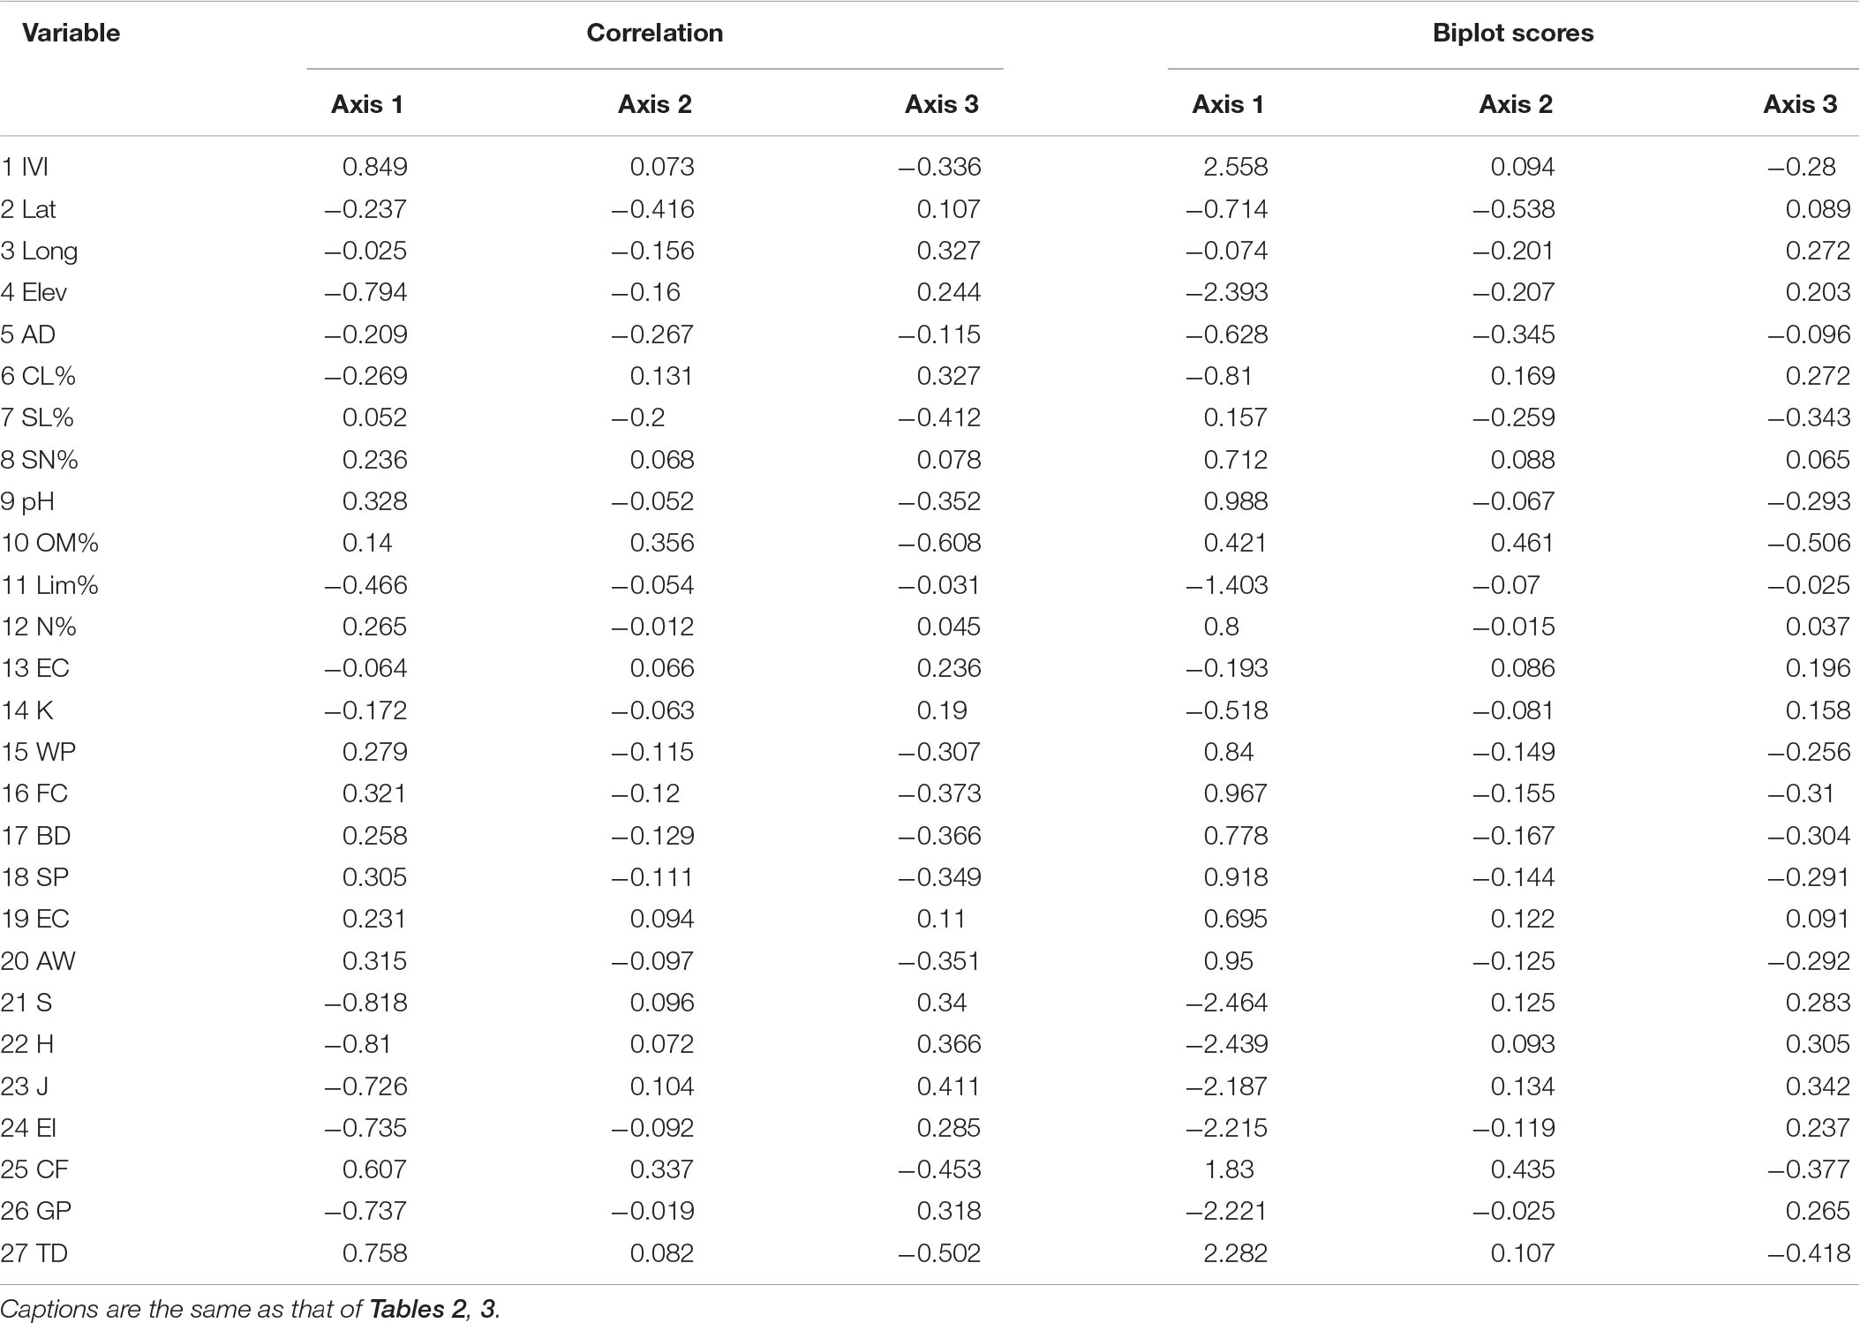Click the 0.607 correlation value for CF
Image resolution: width=1860 pixels, height=1323 pixels.
(374, 1169)
